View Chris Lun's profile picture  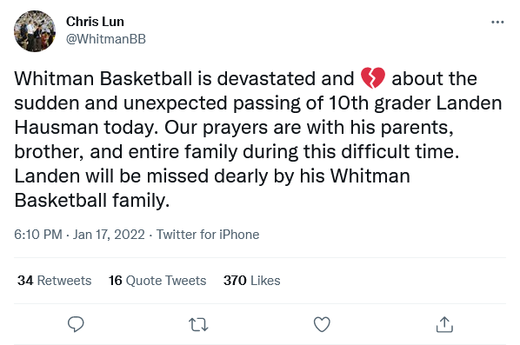pos(35,31)
